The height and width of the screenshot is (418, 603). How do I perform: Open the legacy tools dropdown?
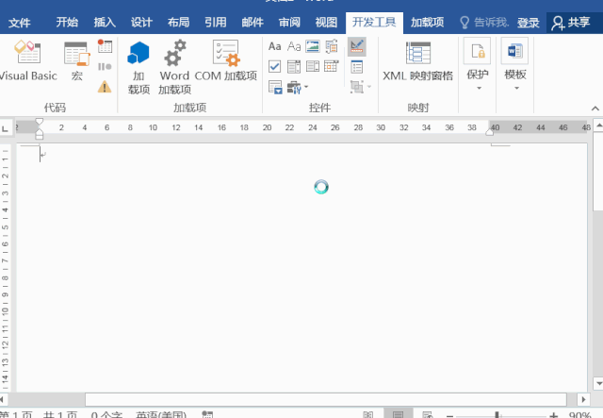tap(296, 87)
